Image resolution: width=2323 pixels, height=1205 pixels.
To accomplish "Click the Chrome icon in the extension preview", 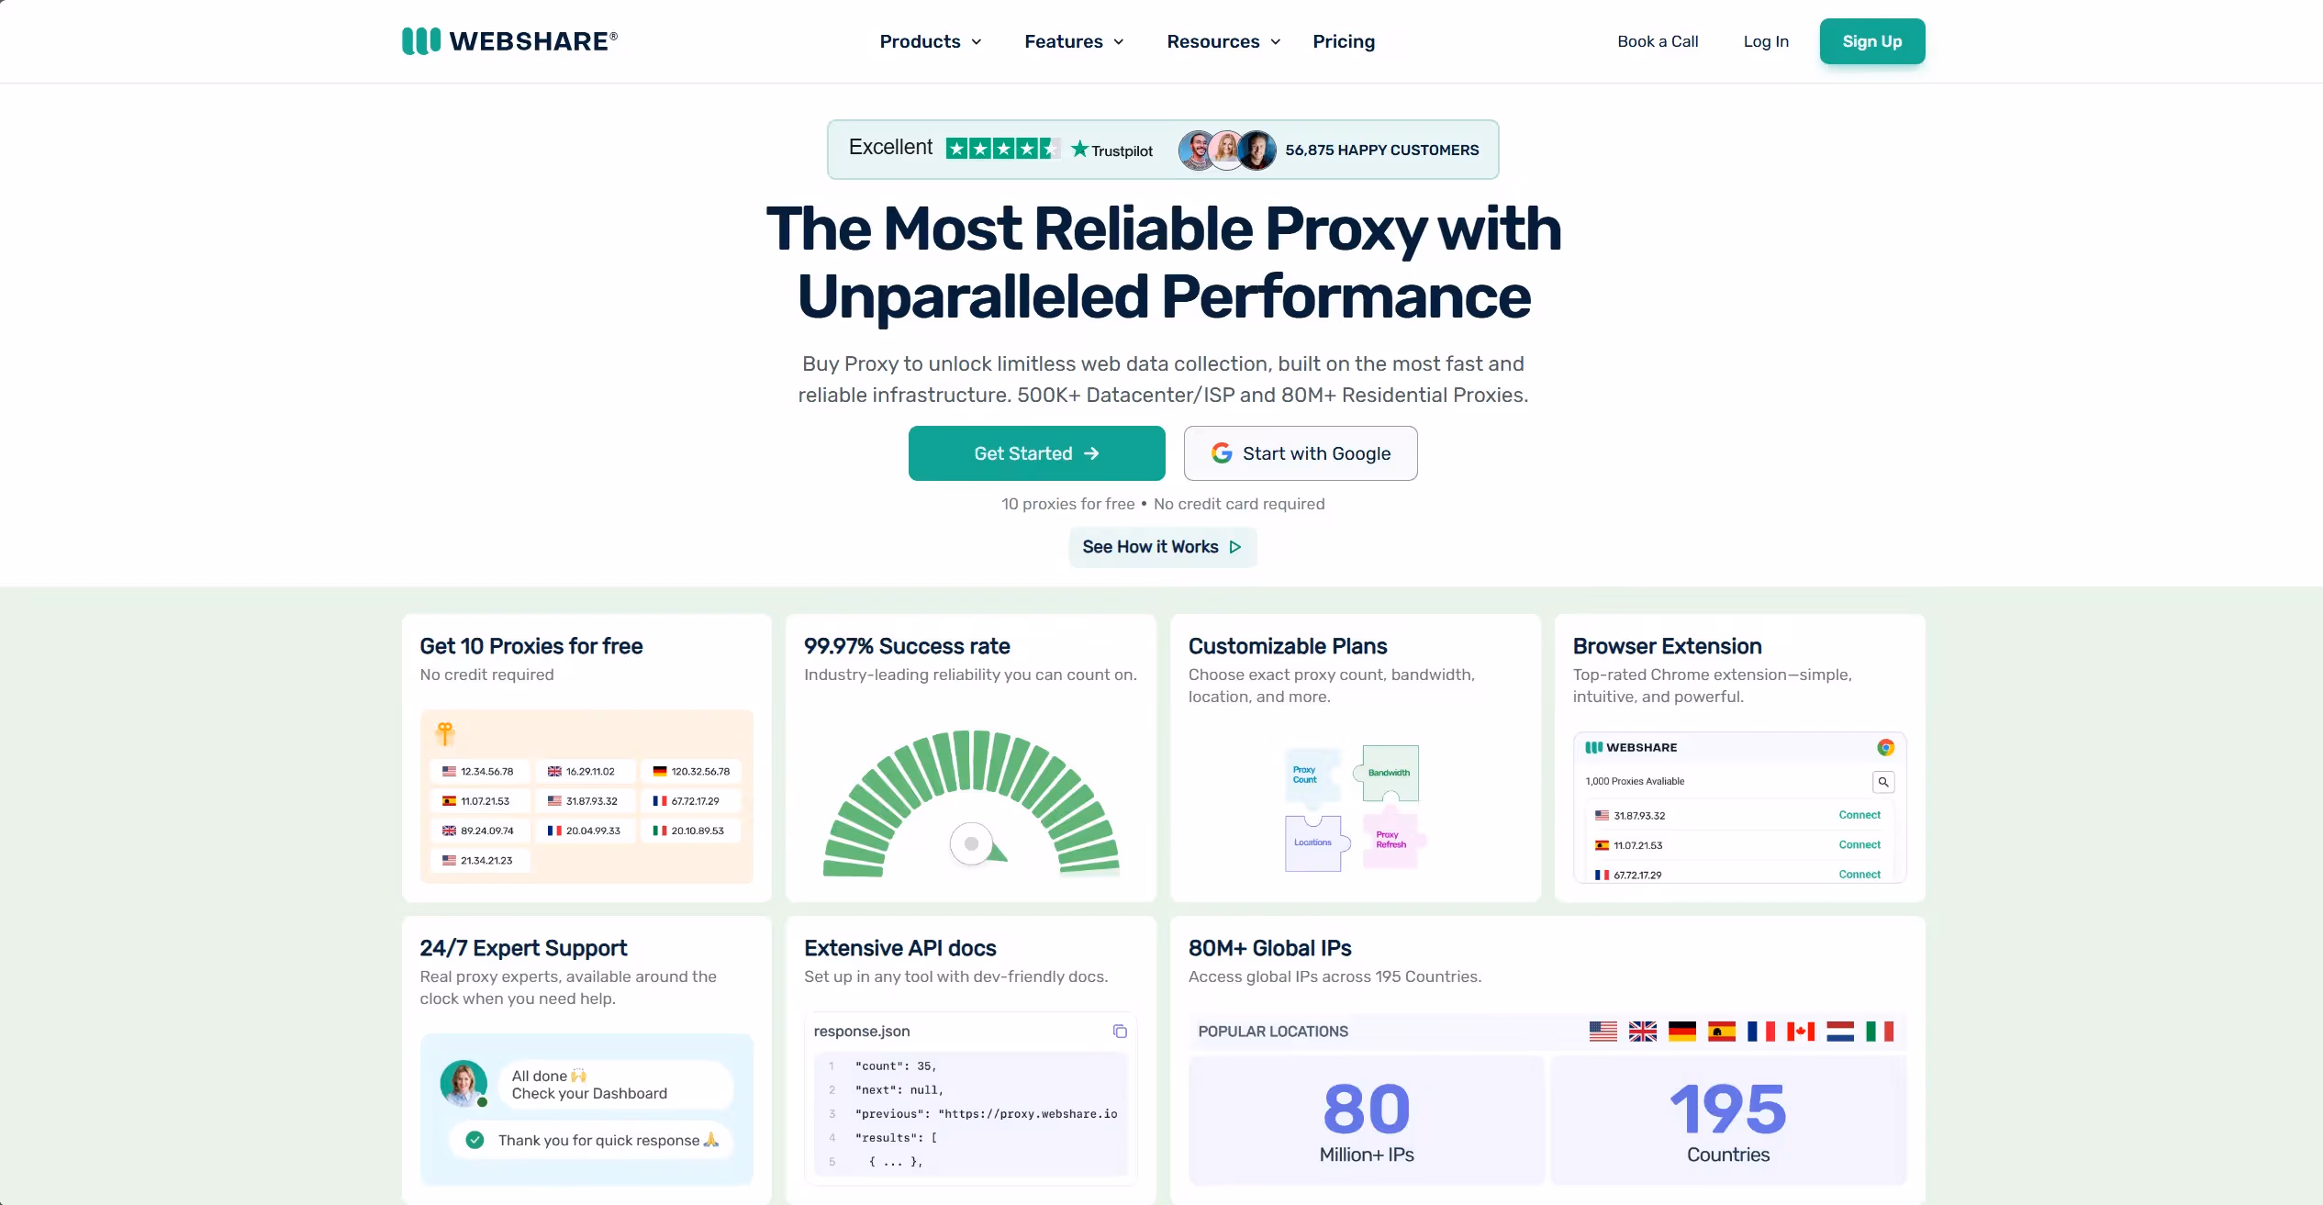I will 1886,747.
